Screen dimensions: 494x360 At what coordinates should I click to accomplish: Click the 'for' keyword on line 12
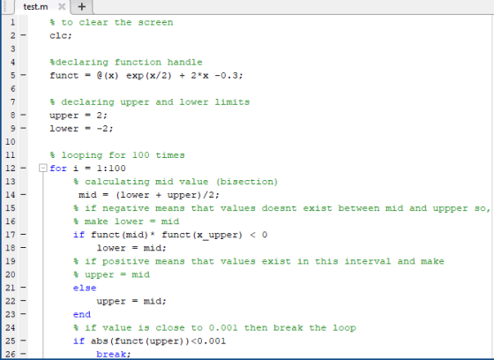[58, 168]
